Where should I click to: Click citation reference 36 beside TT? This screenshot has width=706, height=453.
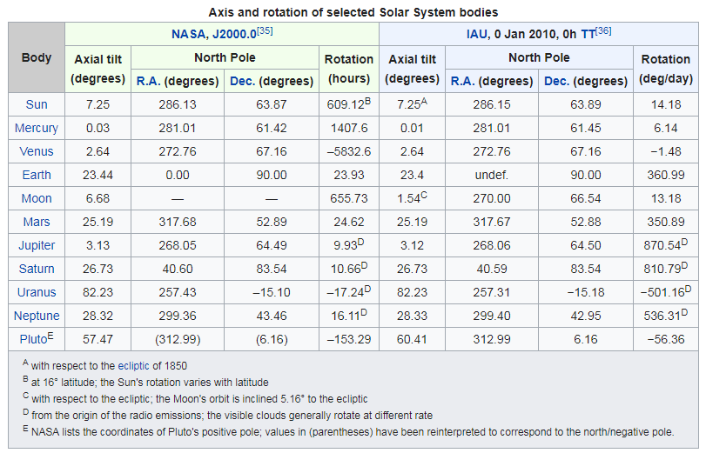pyautogui.click(x=603, y=31)
